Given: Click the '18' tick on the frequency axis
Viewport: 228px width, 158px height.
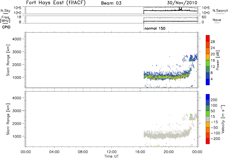Looking at the screenshot, I should [19, 17].
